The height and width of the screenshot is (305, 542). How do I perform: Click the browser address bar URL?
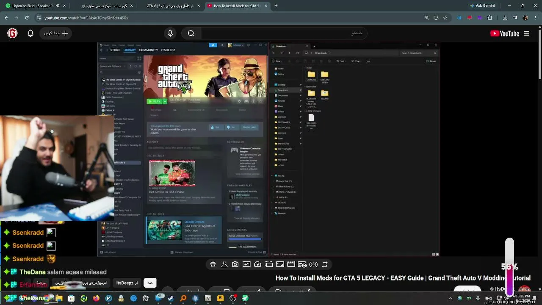(x=86, y=18)
